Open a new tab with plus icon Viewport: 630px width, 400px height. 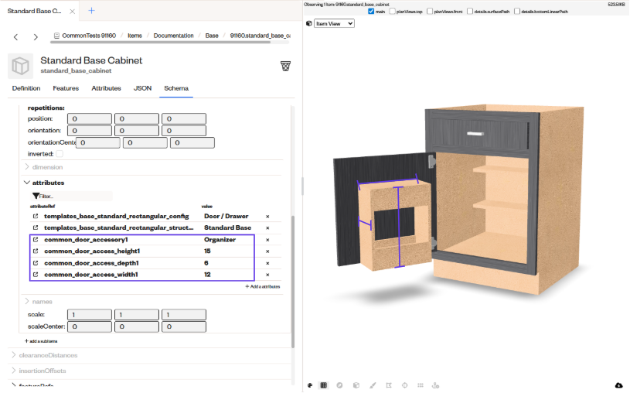[x=92, y=11]
